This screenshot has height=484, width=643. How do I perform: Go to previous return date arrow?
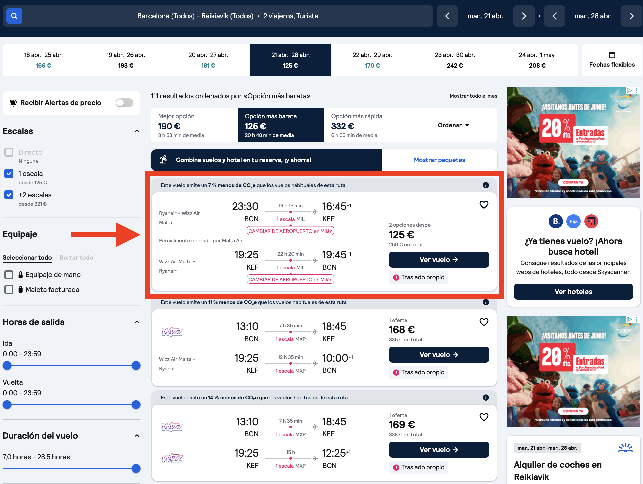(555, 16)
